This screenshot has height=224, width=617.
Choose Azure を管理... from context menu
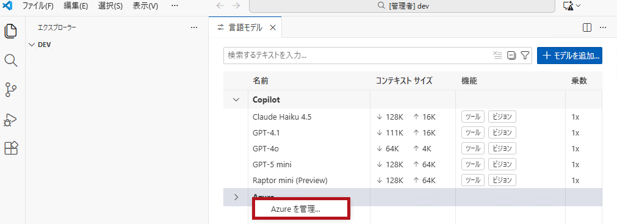301,209
